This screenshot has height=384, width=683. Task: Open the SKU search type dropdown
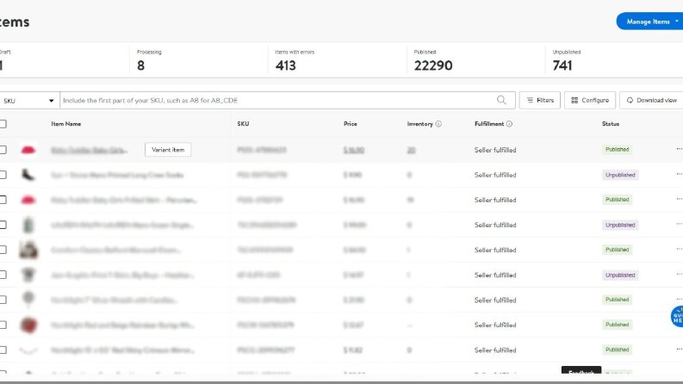pyautogui.click(x=28, y=101)
